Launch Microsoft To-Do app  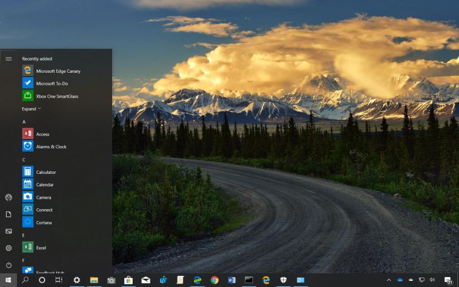(67, 83)
